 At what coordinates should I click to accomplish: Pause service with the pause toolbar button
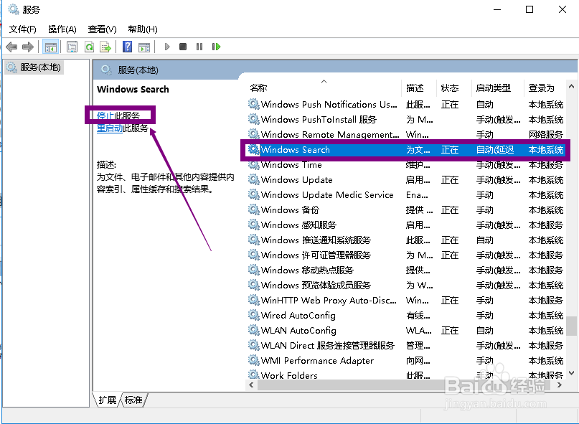[x=199, y=47]
